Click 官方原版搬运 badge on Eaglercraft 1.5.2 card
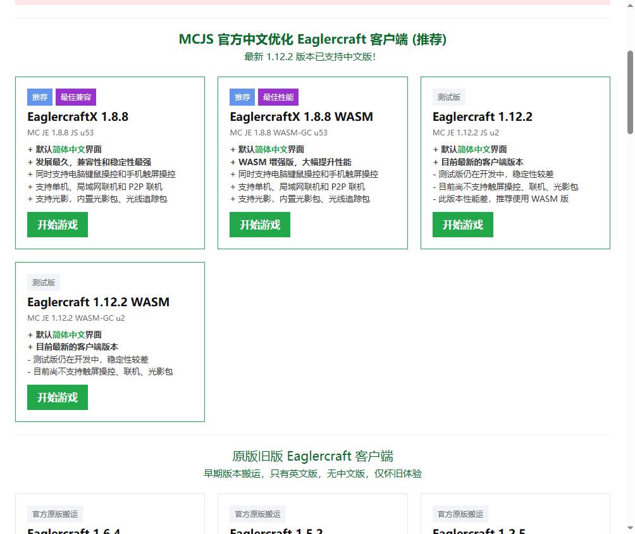This screenshot has width=635, height=534. (x=257, y=514)
